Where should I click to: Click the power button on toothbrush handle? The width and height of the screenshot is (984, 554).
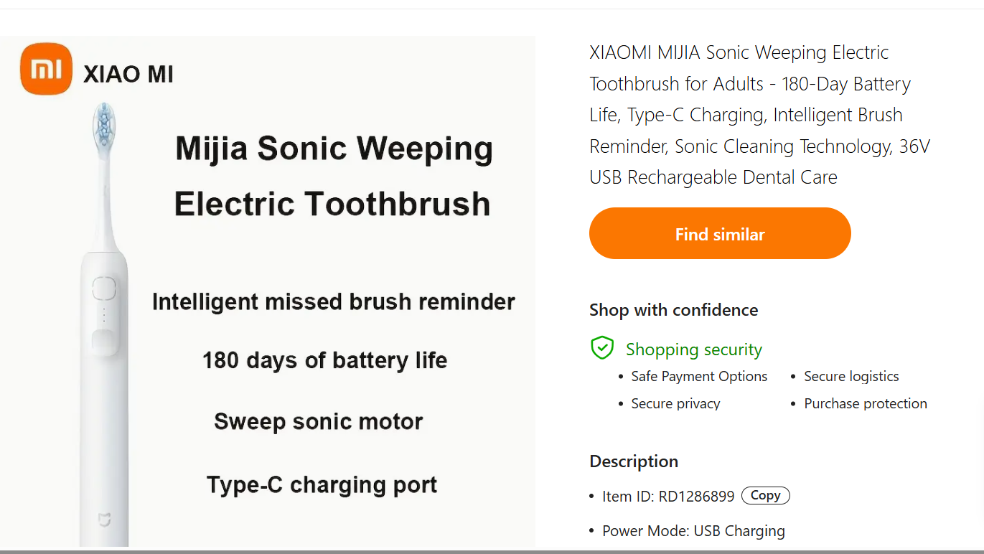pos(103,288)
